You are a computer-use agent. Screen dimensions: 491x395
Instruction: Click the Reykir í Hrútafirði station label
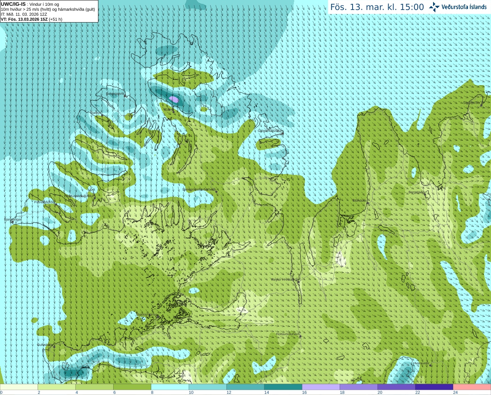coord(285,280)
